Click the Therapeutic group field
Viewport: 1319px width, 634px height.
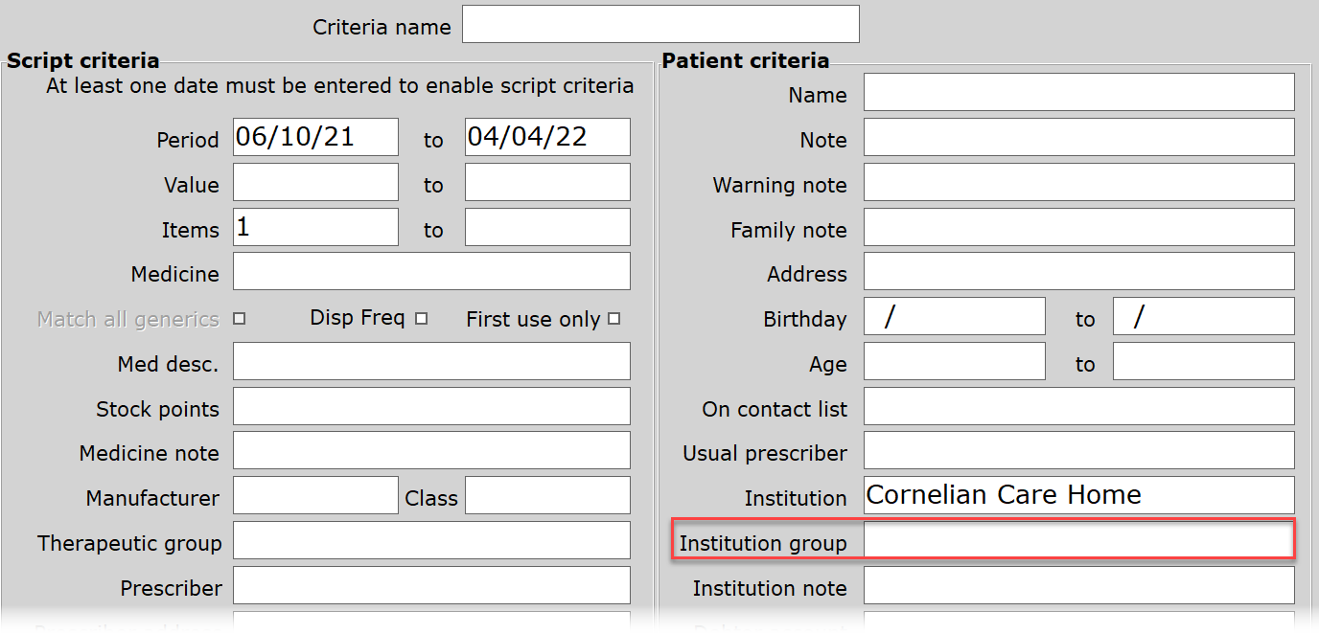(x=431, y=540)
